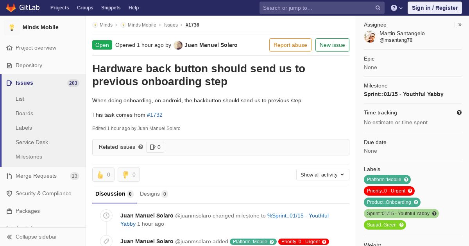Click the Issues sidebar icon
Screen dimensions: 469x246
click(9, 83)
